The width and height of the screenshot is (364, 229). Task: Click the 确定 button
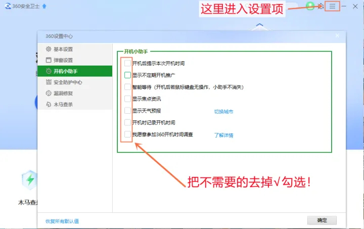tap(322, 220)
